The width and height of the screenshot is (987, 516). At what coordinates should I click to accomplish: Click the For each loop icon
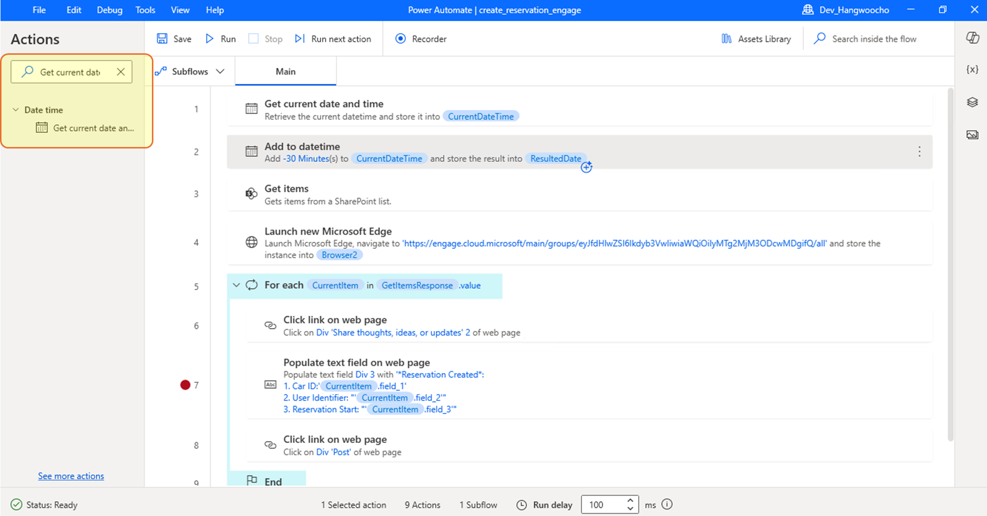pos(252,285)
